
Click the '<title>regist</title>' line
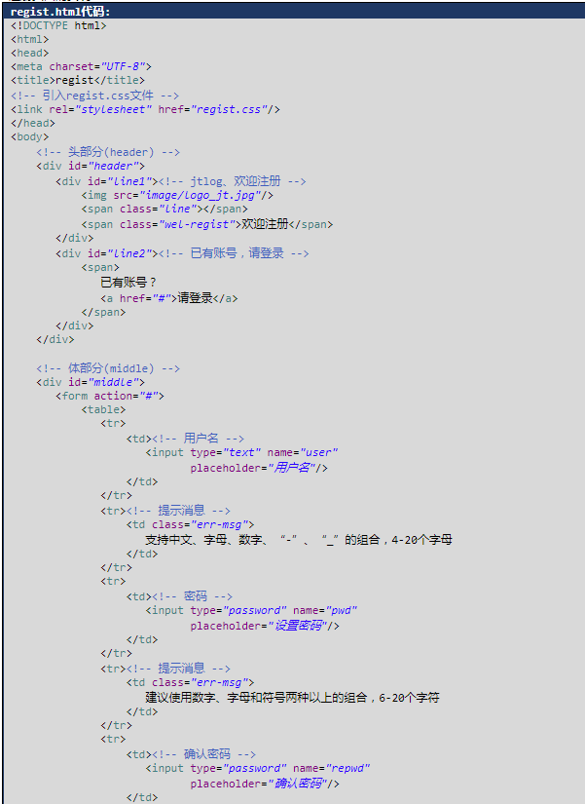click(78, 80)
